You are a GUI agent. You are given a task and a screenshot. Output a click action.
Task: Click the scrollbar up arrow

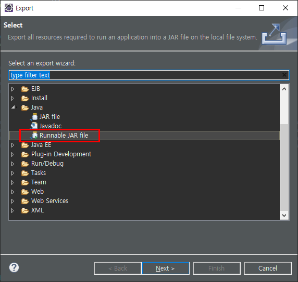click(x=284, y=89)
